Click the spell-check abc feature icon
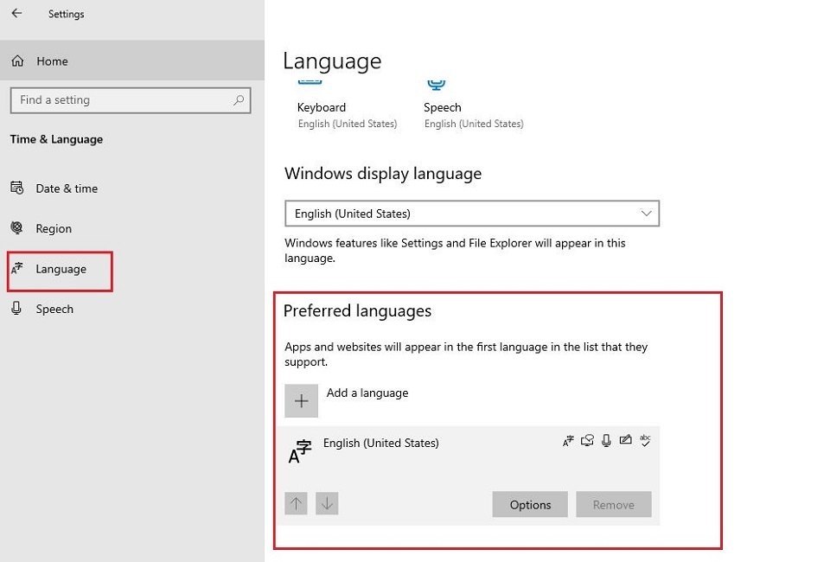 tap(645, 440)
